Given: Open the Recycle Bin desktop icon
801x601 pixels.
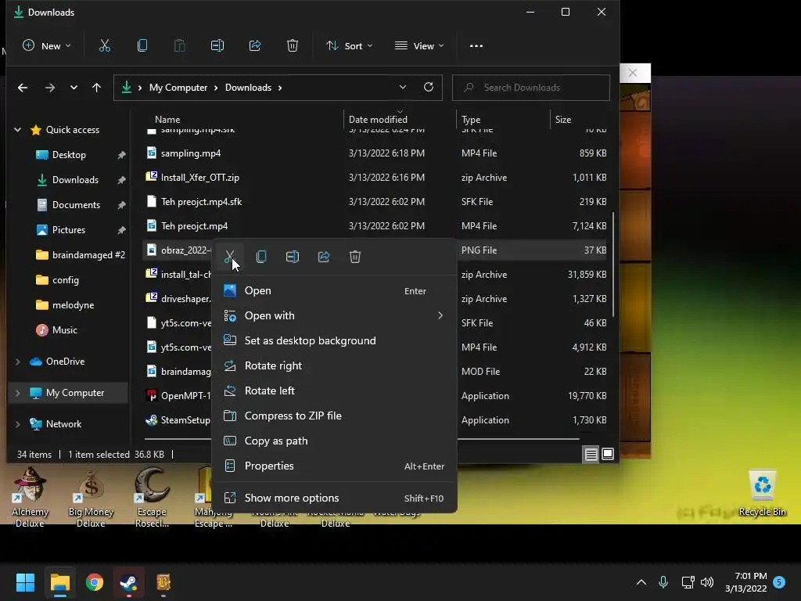Looking at the screenshot, I should click(x=762, y=493).
